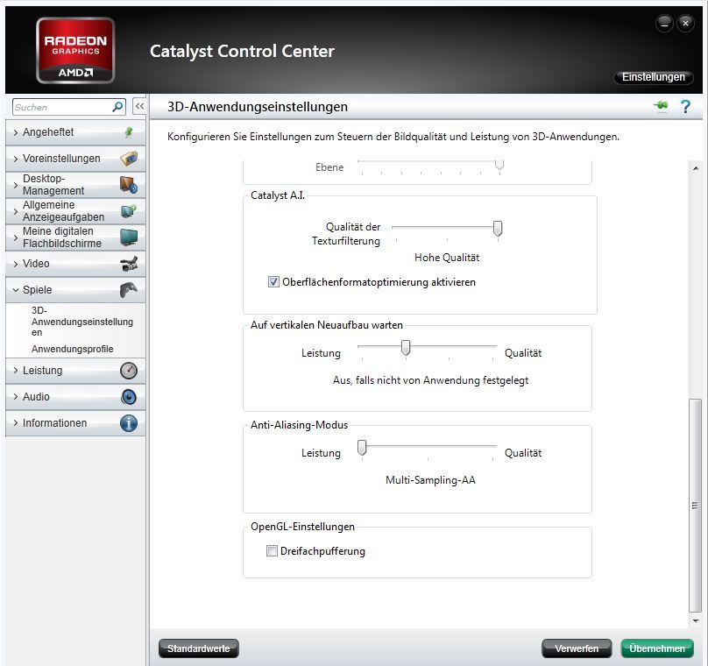Click the Leistung gauge icon
The width and height of the screenshot is (708, 666).
pos(129,371)
